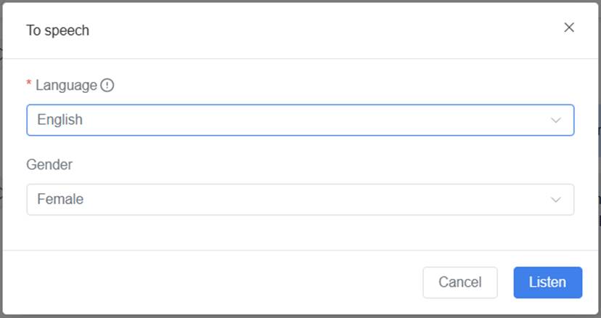The width and height of the screenshot is (601, 318).
Task: Click the selected English value text
Action: click(60, 120)
